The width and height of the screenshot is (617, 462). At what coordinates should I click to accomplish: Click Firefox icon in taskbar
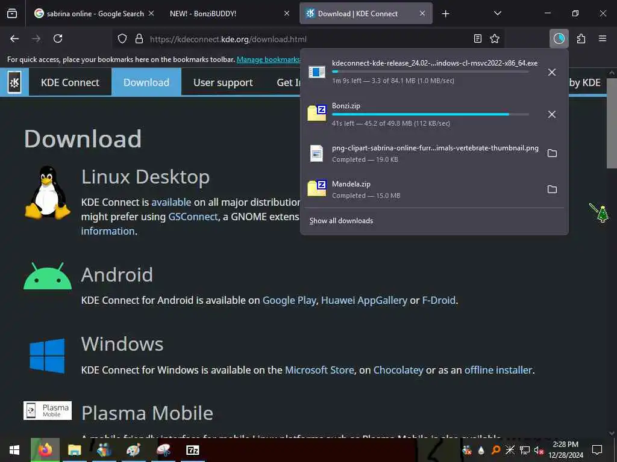(45, 450)
